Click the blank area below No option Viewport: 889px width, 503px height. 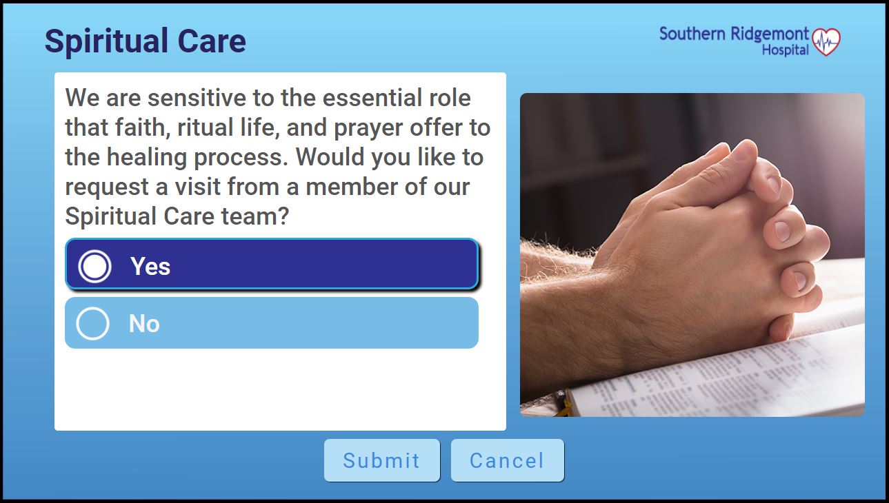[x=280, y=389]
